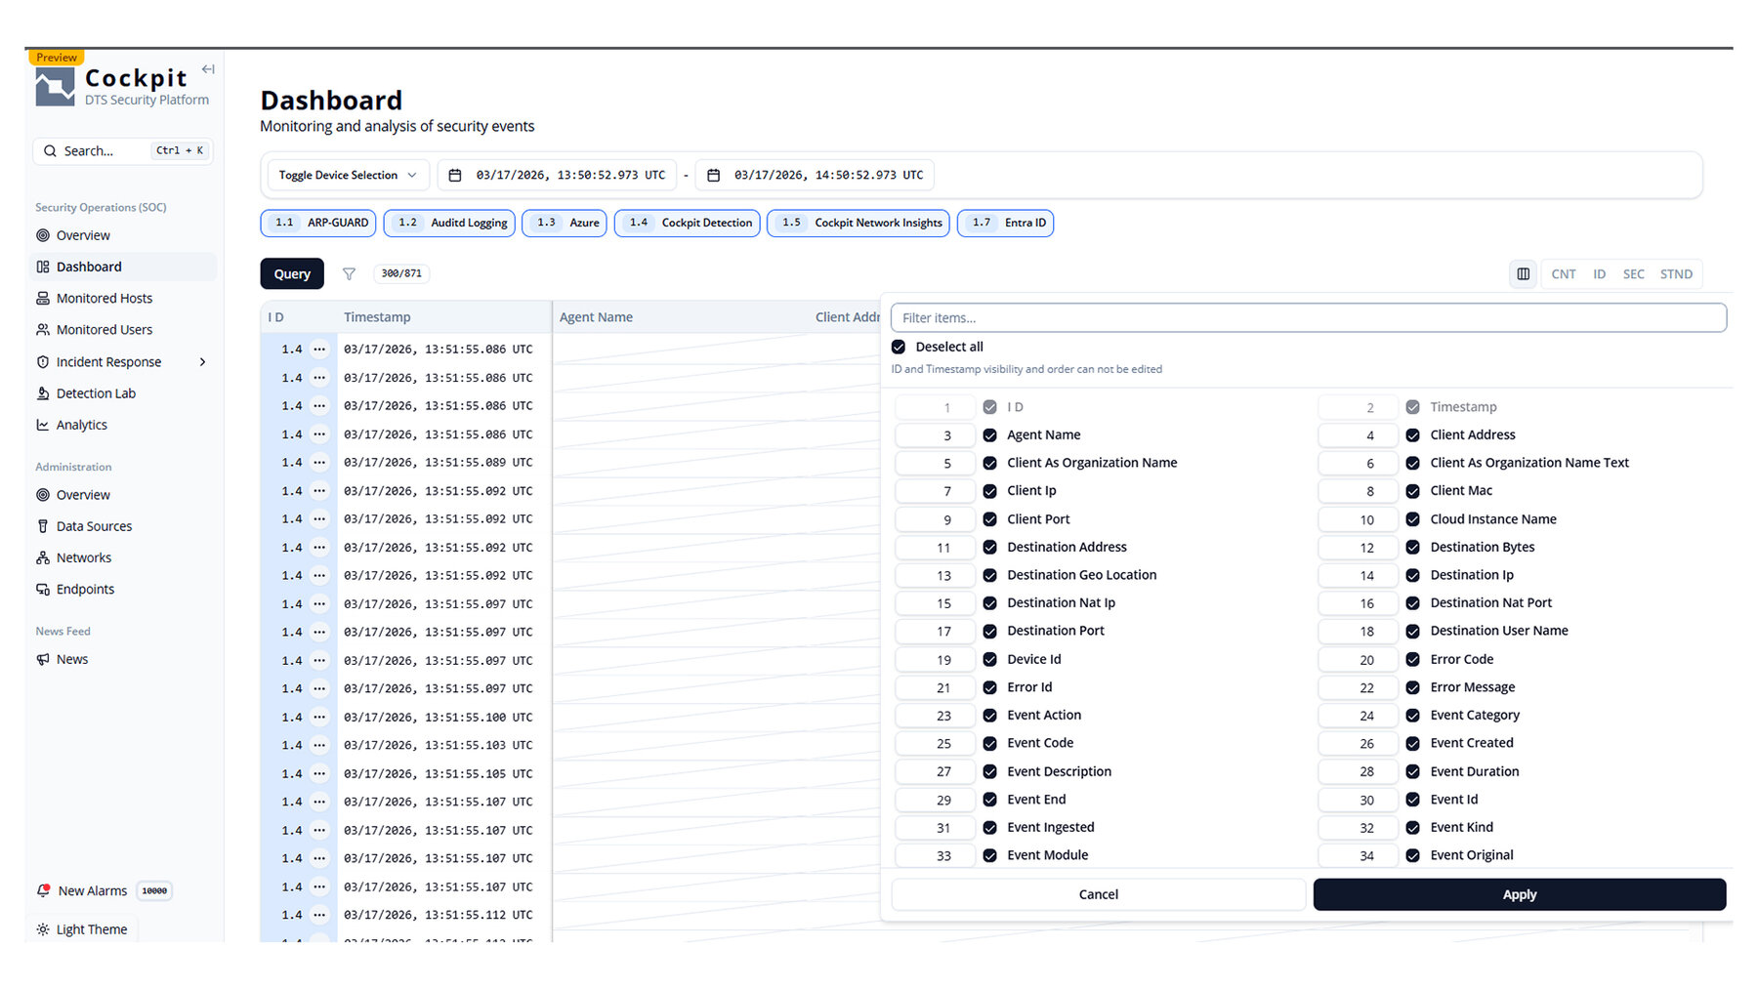Expand the Incident Response submenu
The width and height of the screenshot is (1758, 989).
tap(202, 362)
